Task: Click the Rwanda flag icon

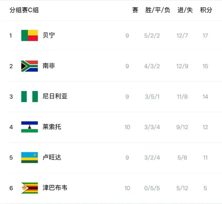Action: [29, 158]
